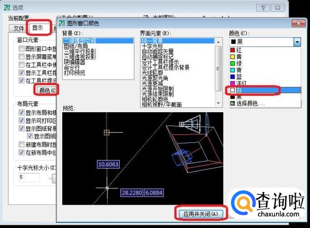
Task: Toggle 显示布局和模型 checkbox
Action: (x=21, y=113)
